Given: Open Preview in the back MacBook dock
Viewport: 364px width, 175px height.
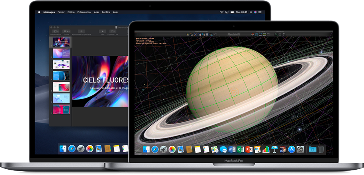Looking at the screenshot, I should (x=99, y=149).
